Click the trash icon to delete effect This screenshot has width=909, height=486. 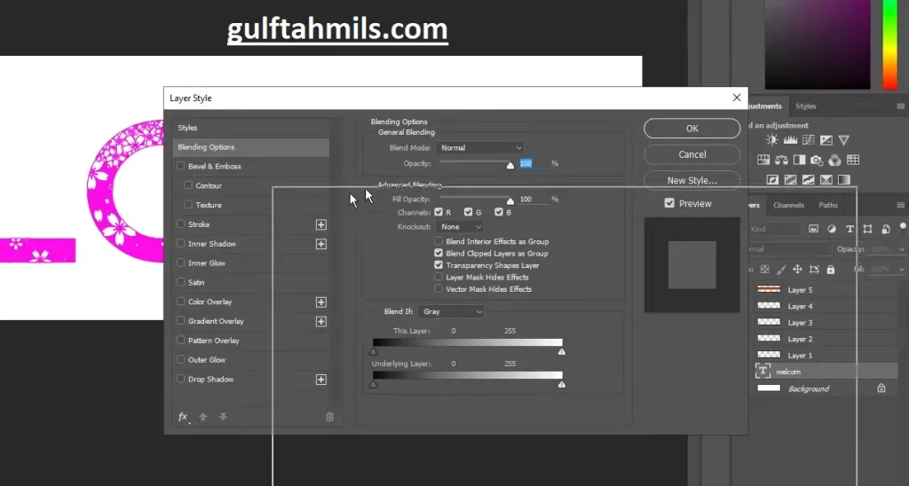pyautogui.click(x=330, y=417)
